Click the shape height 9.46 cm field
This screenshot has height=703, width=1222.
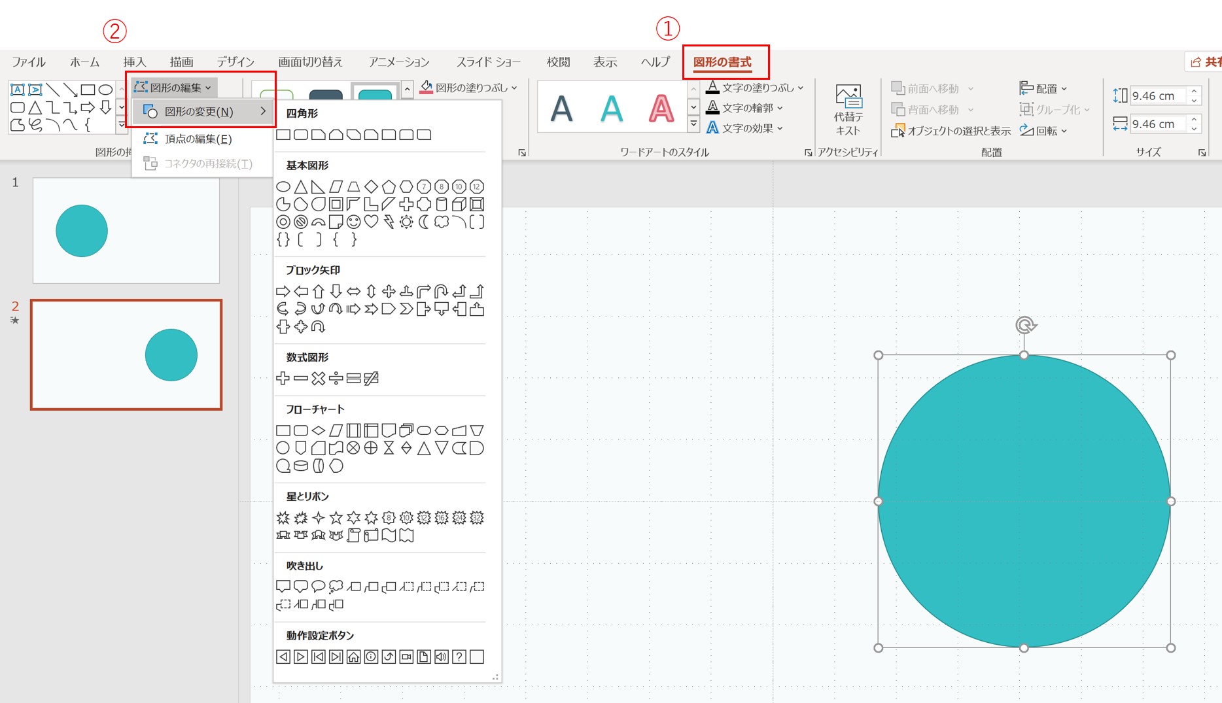[x=1158, y=96]
